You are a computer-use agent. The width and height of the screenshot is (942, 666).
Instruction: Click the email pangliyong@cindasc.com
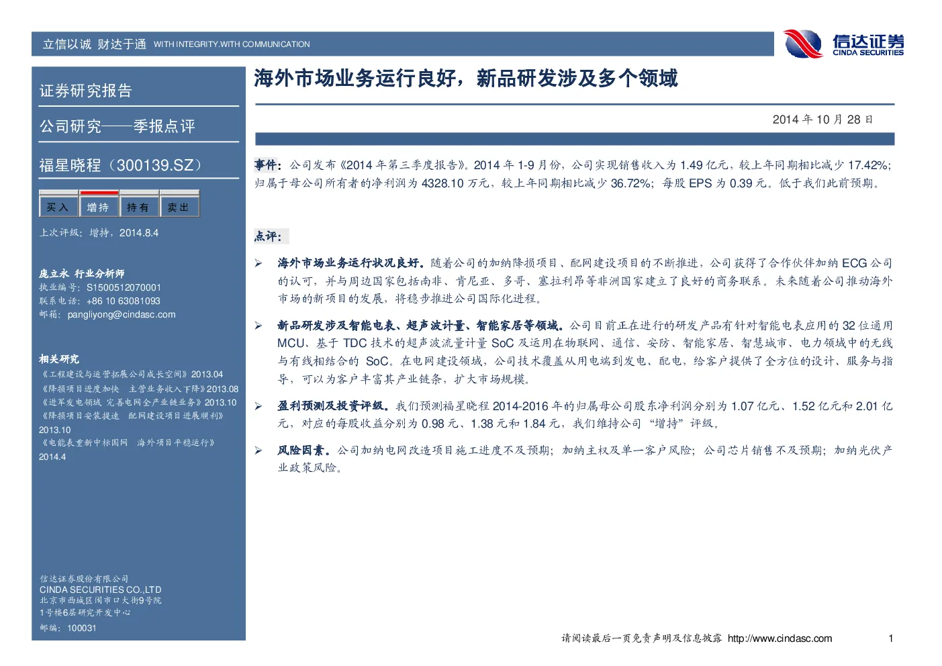[122, 314]
